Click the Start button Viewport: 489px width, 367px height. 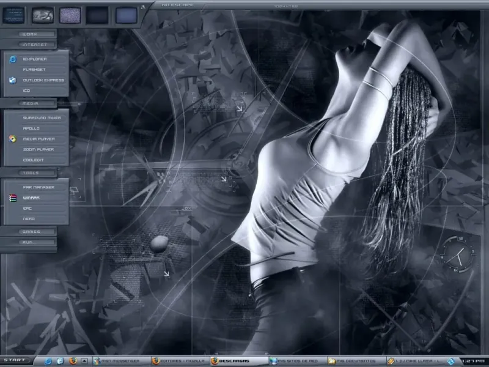(x=15, y=360)
